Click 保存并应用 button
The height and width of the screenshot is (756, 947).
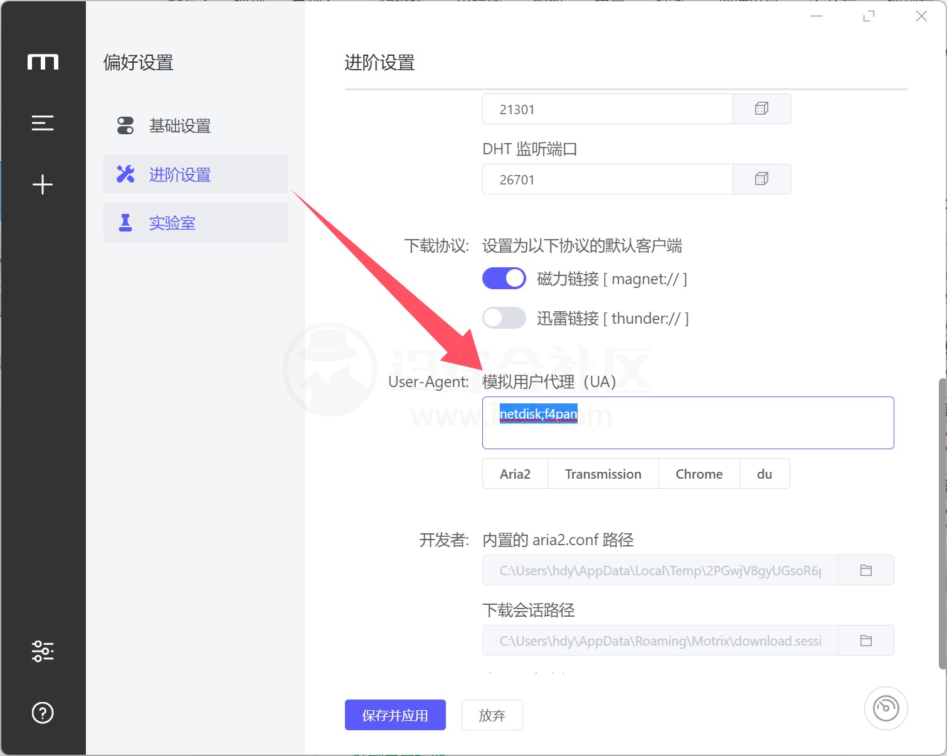click(x=395, y=715)
